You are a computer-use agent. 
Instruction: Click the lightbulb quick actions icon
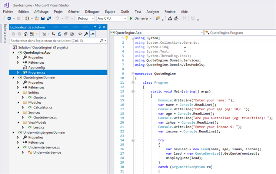126,38
